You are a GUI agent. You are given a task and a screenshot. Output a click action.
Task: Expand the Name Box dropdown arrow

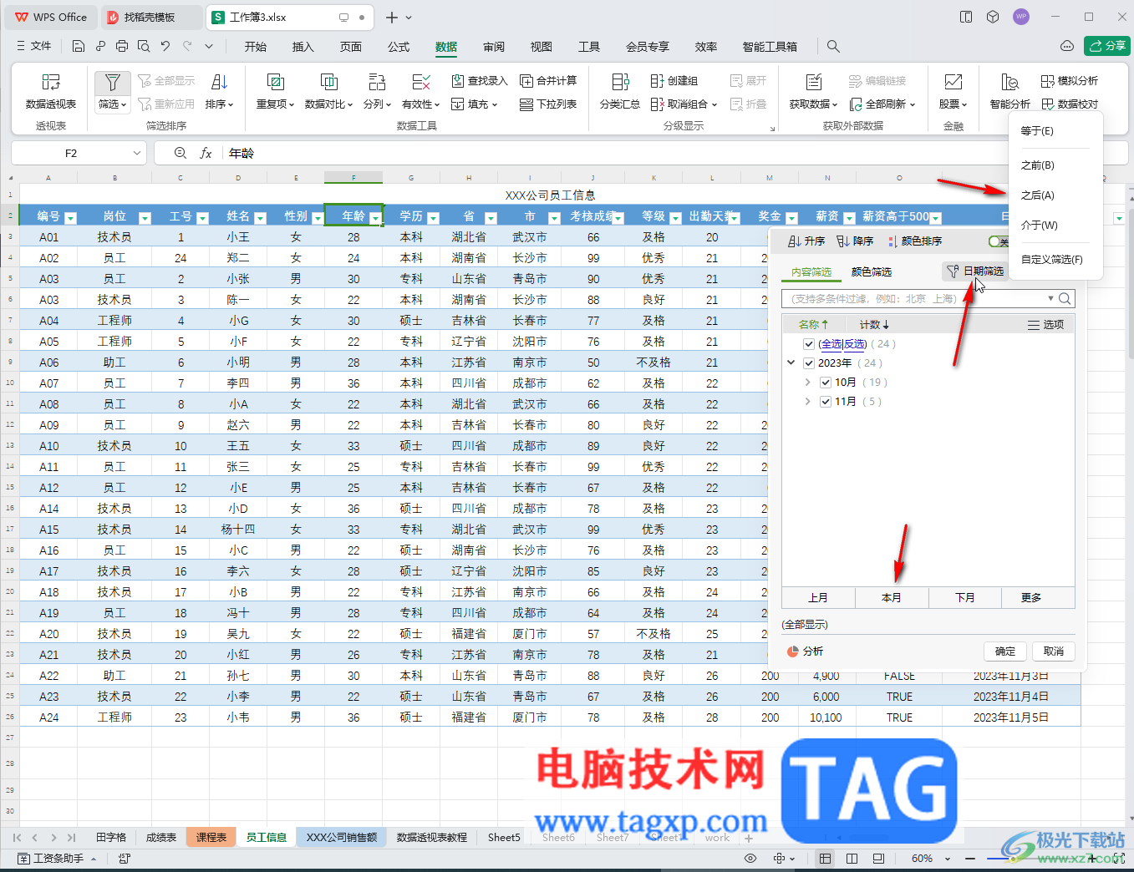[x=137, y=153]
